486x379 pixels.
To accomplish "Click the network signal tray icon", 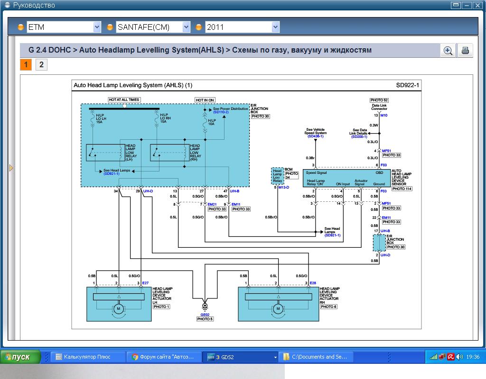I will point(433,357).
